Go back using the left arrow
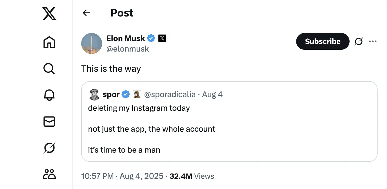The width and height of the screenshot is (387, 189). 86,13
